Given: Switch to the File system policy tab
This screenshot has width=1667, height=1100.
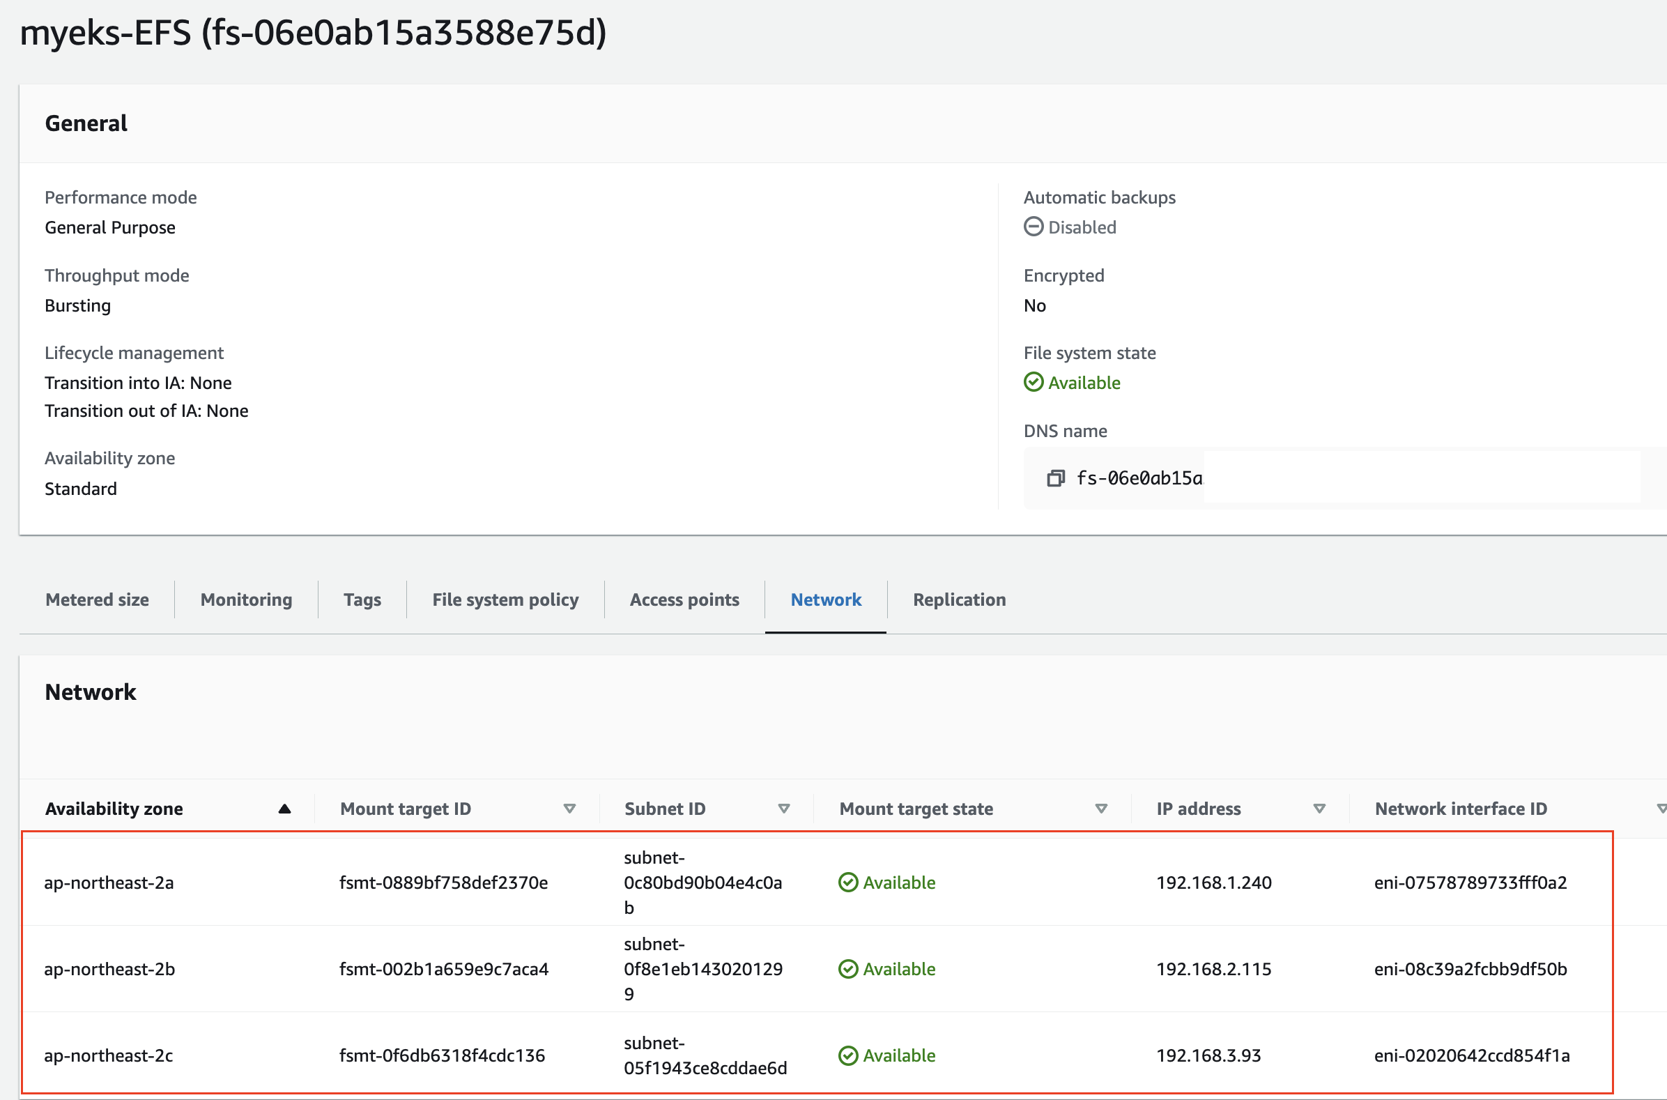Looking at the screenshot, I should pyautogui.click(x=505, y=599).
